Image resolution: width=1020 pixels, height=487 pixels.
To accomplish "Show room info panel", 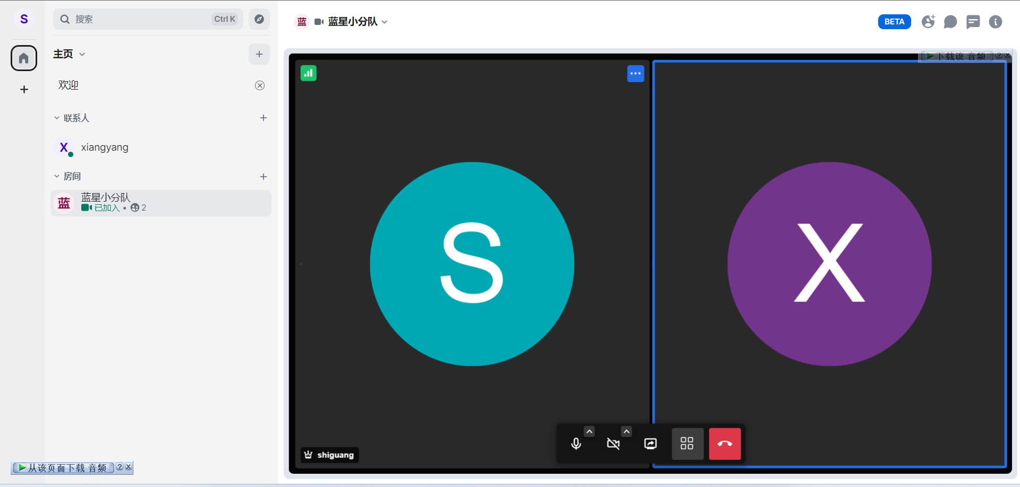I will (996, 22).
